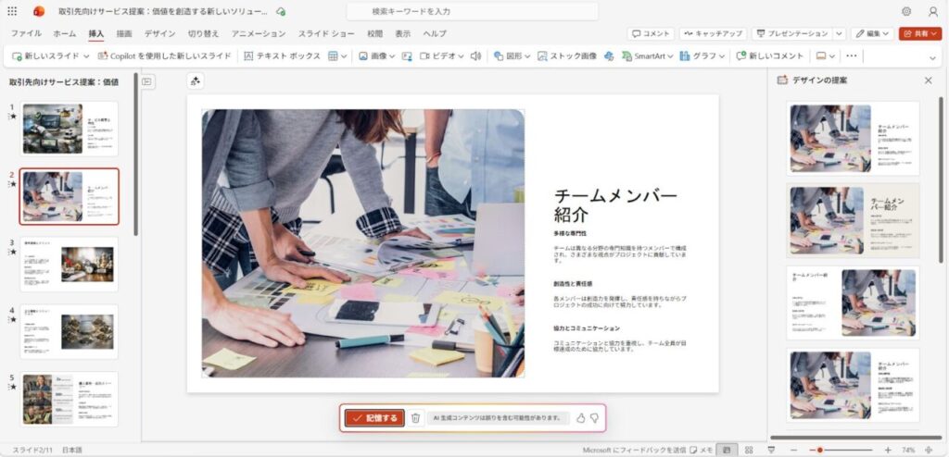Screen dimensions: 949x457
Task: Click the trash icon to discard suggestion
Action: [x=416, y=418]
